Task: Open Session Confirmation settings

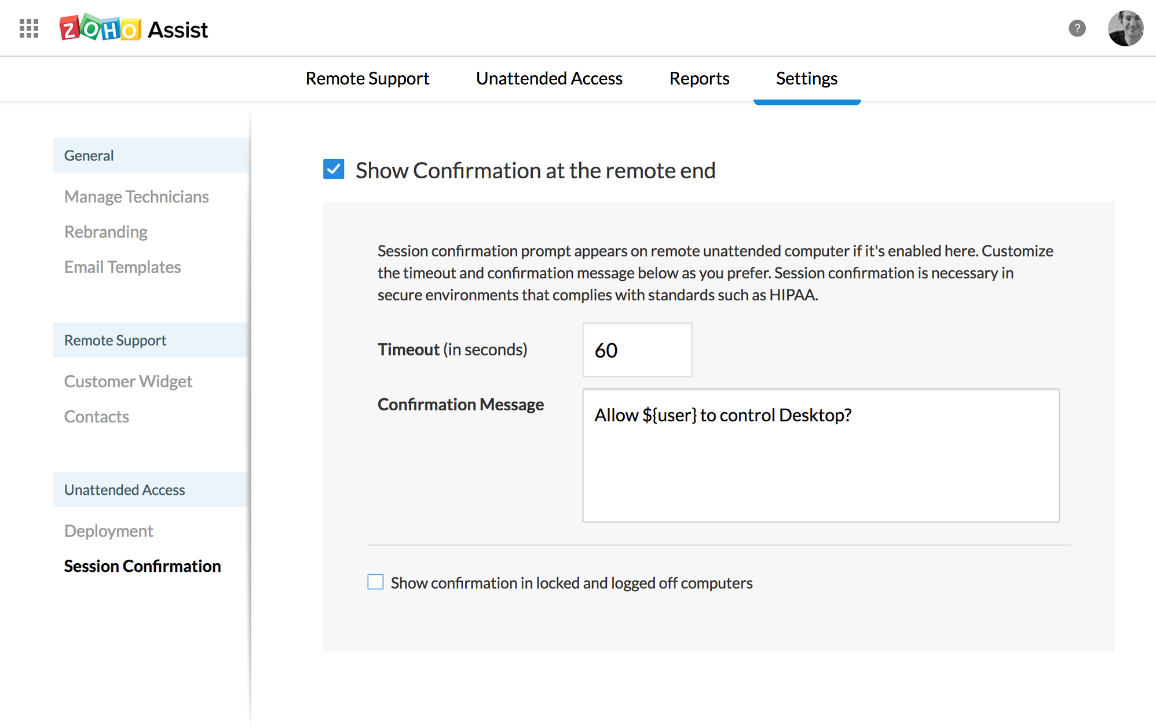Action: (142, 566)
